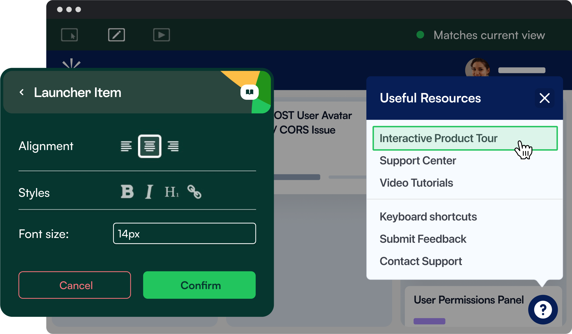The image size is (572, 334).
Task: Click the question mark help launcher
Action: 543,309
